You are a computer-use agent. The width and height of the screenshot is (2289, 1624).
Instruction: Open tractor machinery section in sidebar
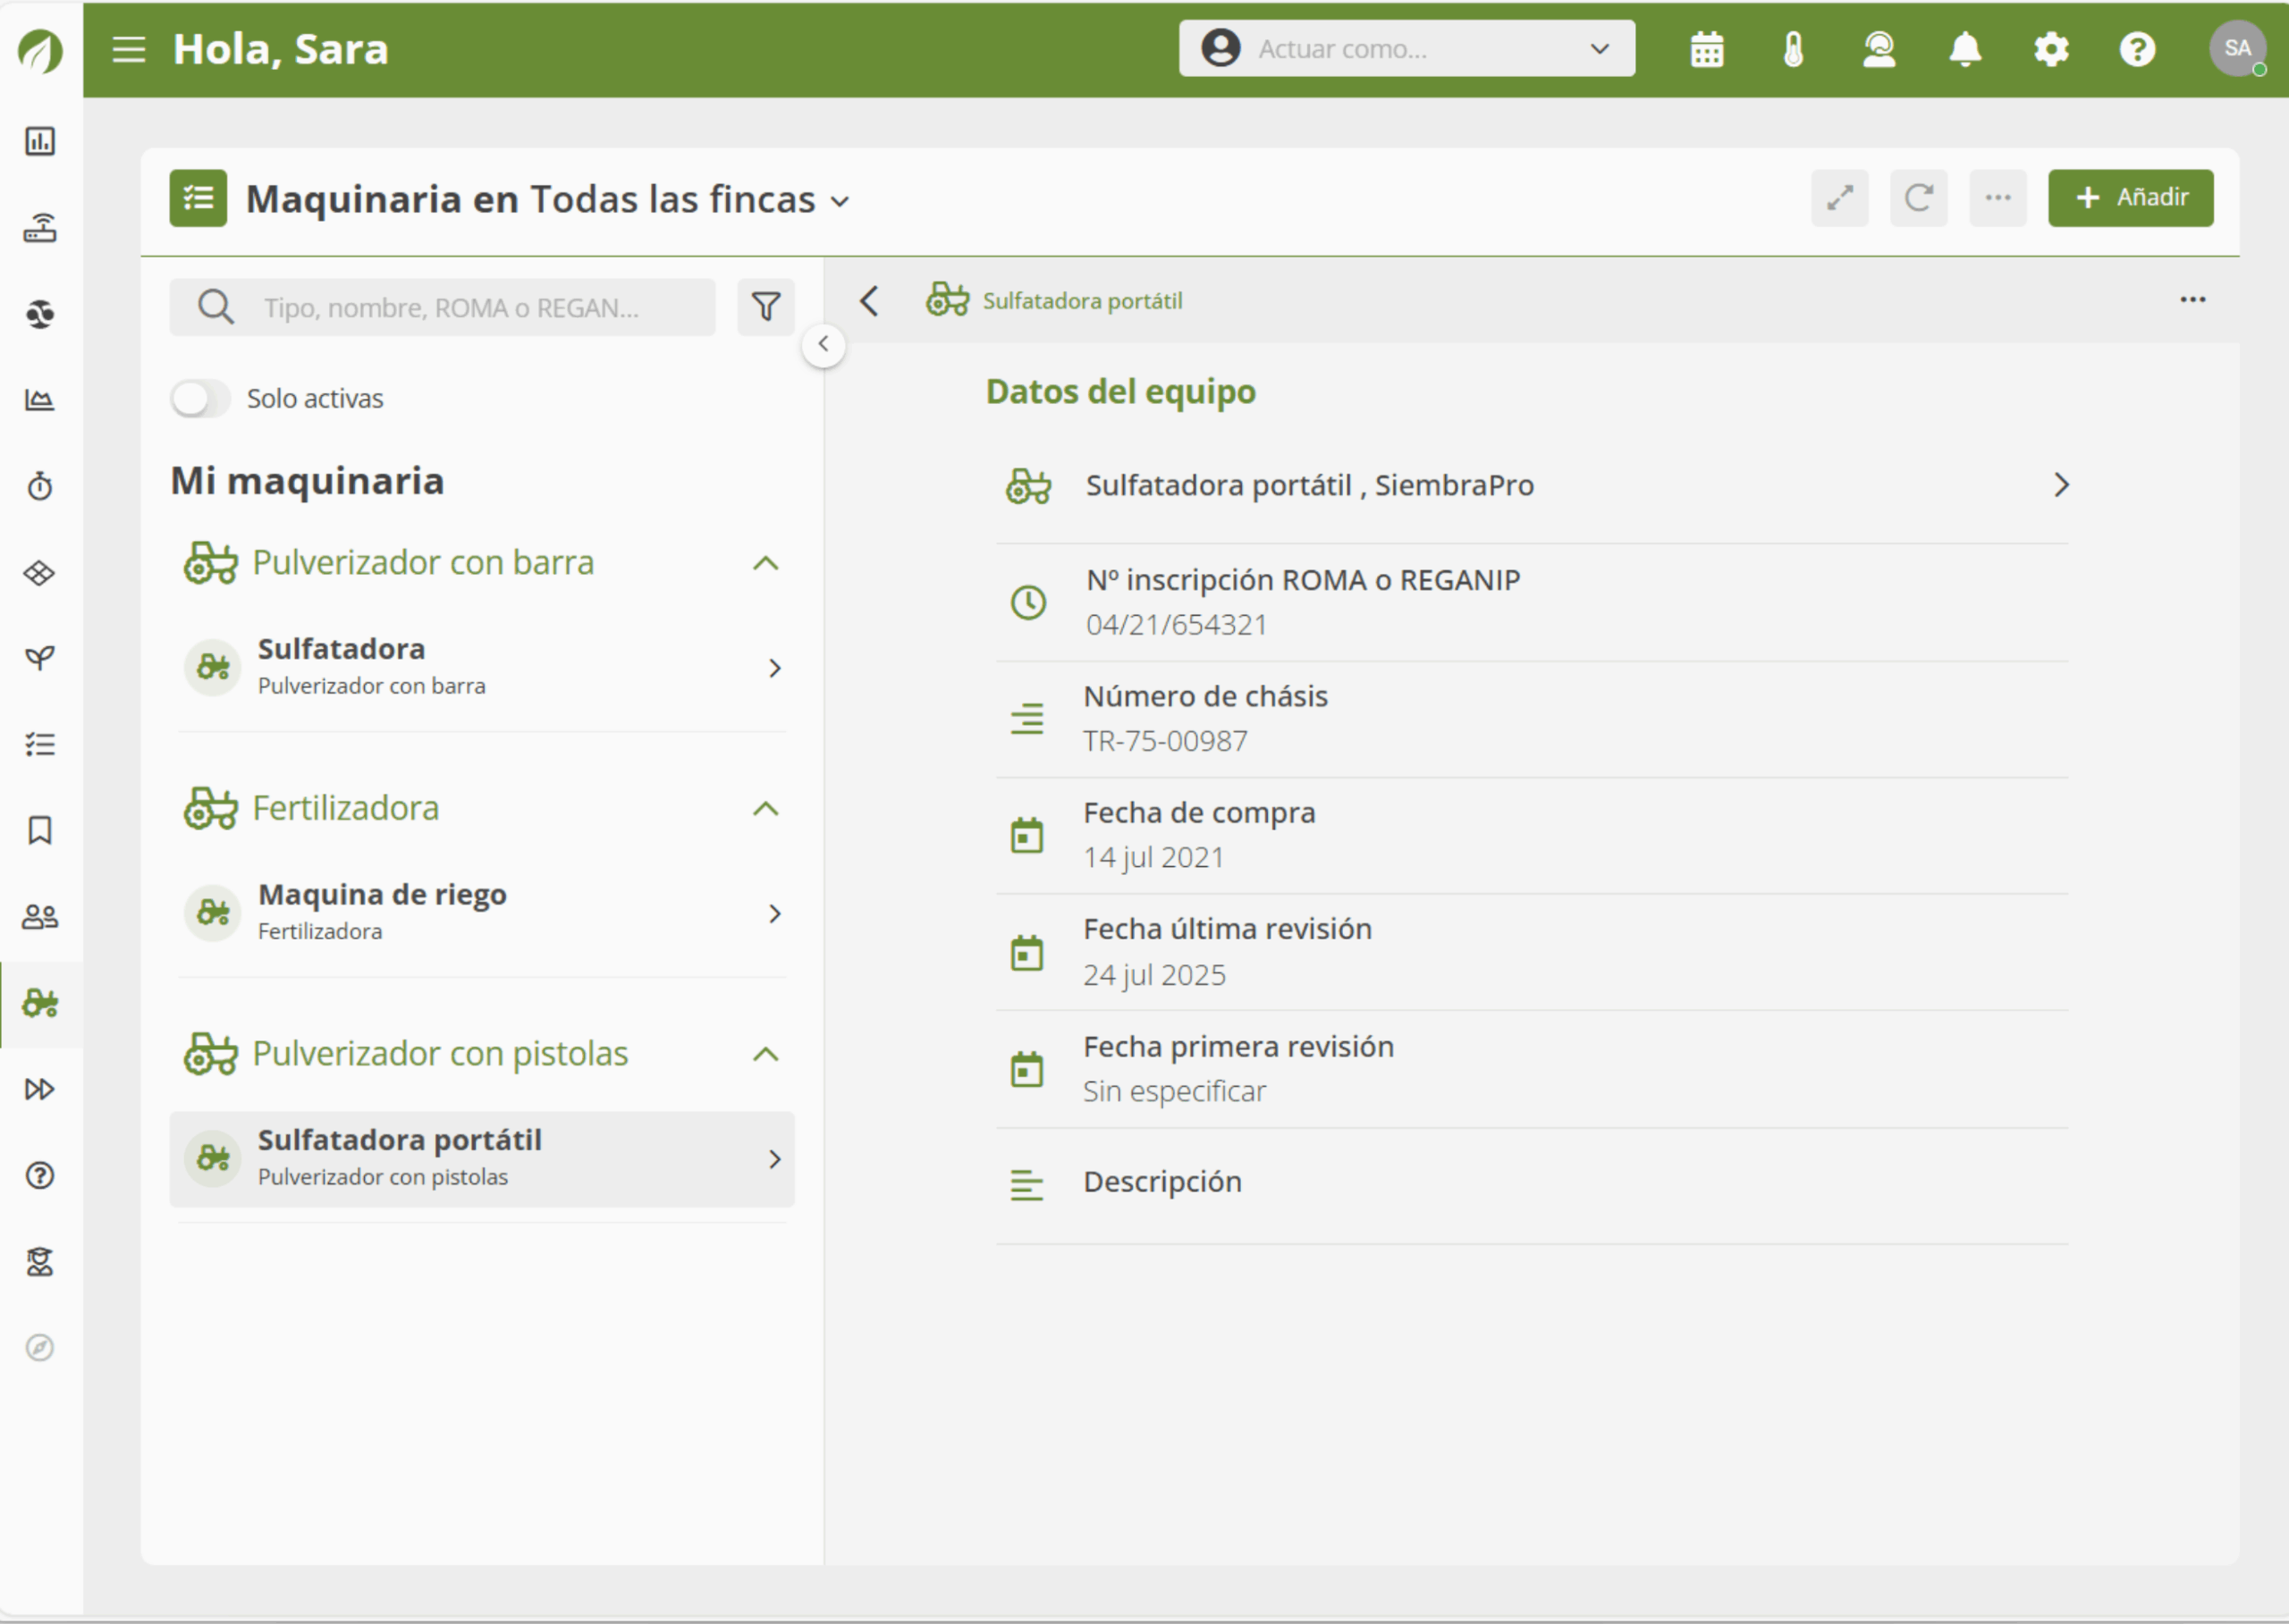pyautogui.click(x=40, y=1003)
